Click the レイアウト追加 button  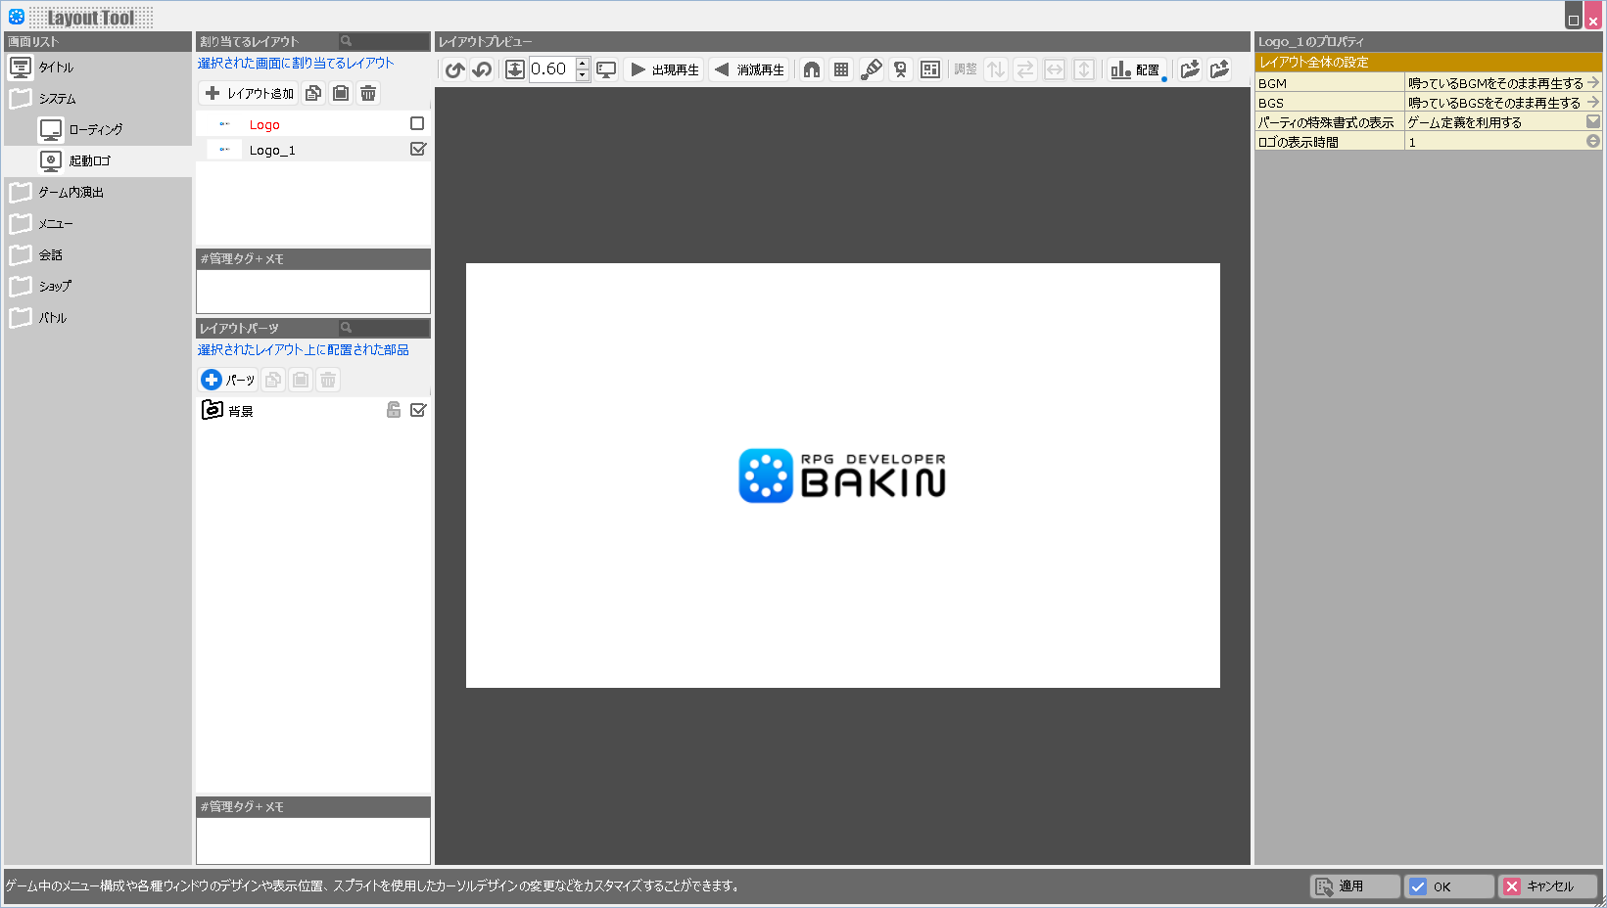(249, 94)
